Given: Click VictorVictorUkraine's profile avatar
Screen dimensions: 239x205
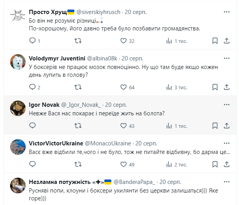Looking at the screenshot, I should (18, 147).
